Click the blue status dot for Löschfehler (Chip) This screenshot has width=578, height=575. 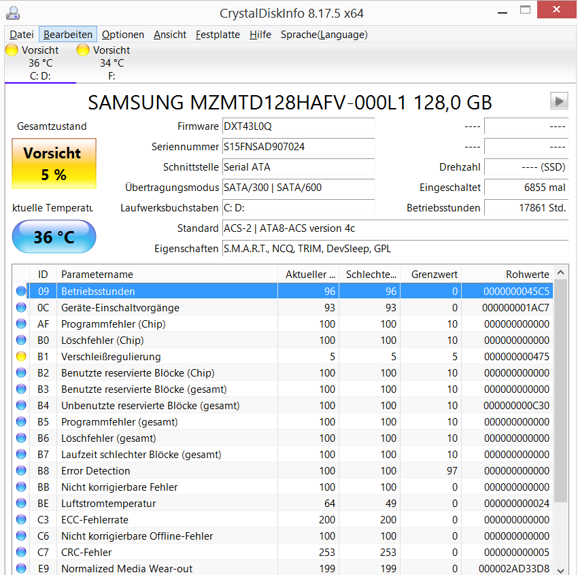pos(21,340)
